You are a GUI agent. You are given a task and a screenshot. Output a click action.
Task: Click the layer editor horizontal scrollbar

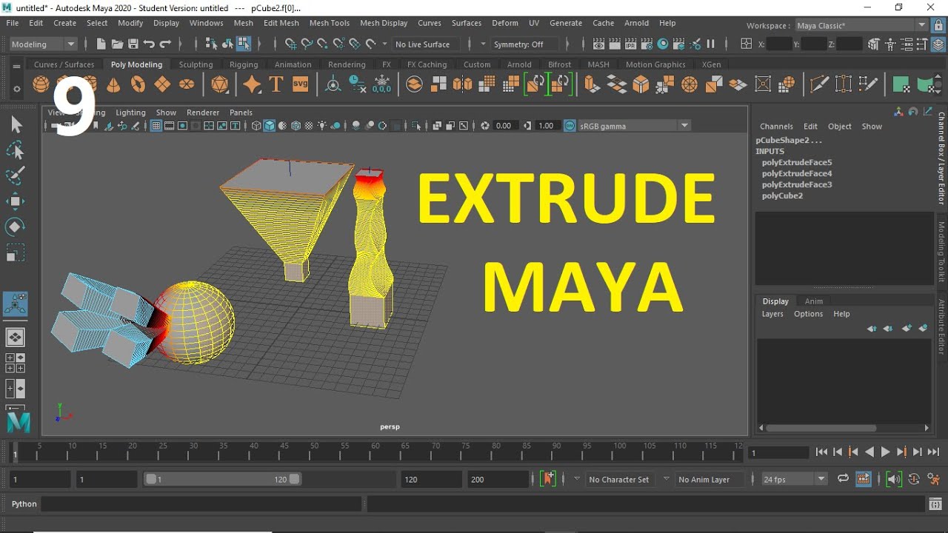[821, 428]
